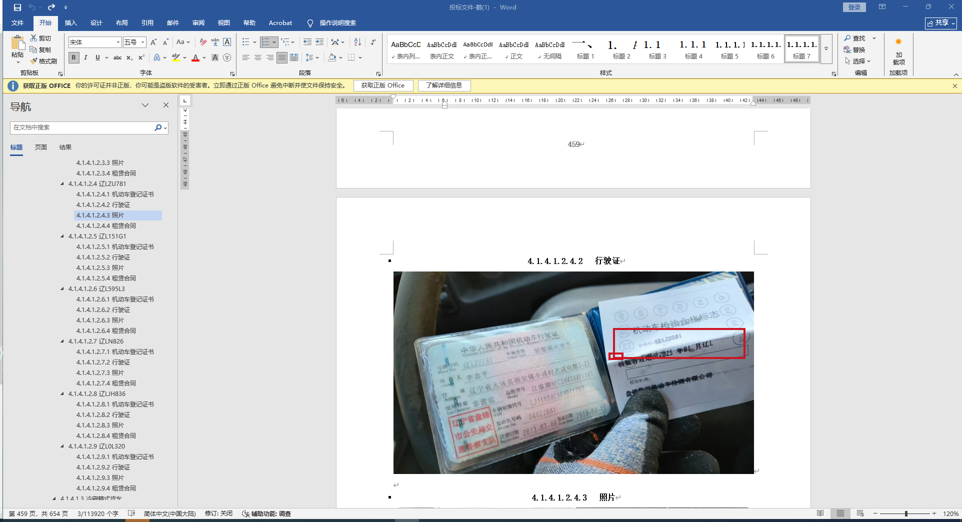This screenshot has width=962, height=522.
Task: Switch to web layout view icon
Action: (x=860, y=513)
